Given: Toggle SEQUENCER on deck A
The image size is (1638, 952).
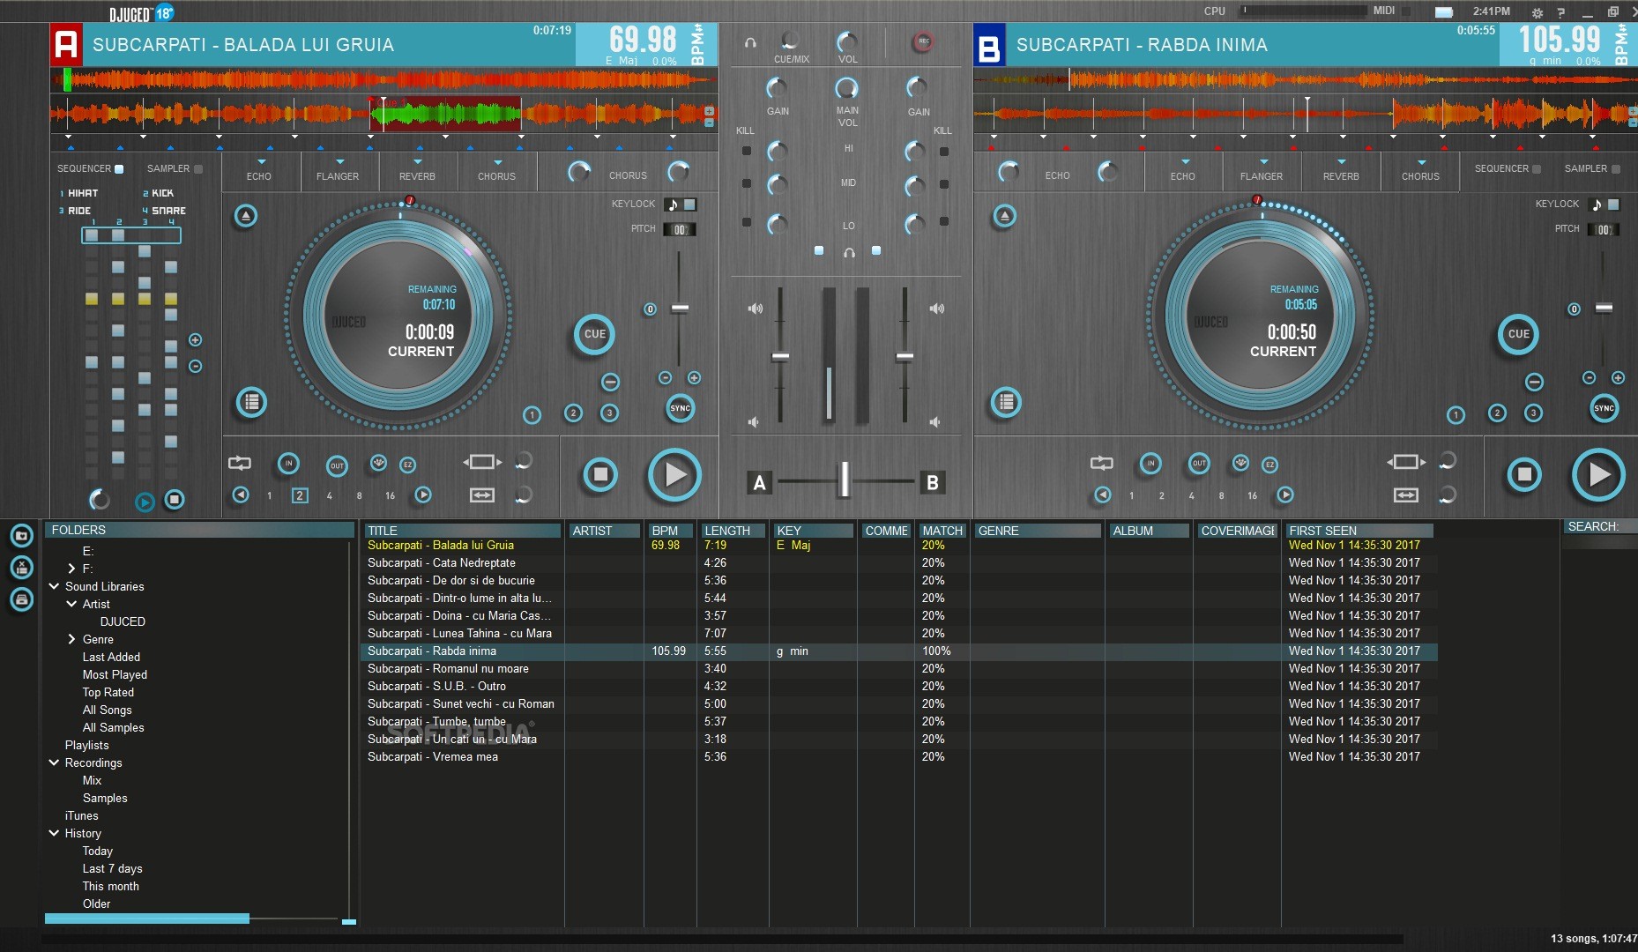Looking at the screenshot, I should pos(119,168).
